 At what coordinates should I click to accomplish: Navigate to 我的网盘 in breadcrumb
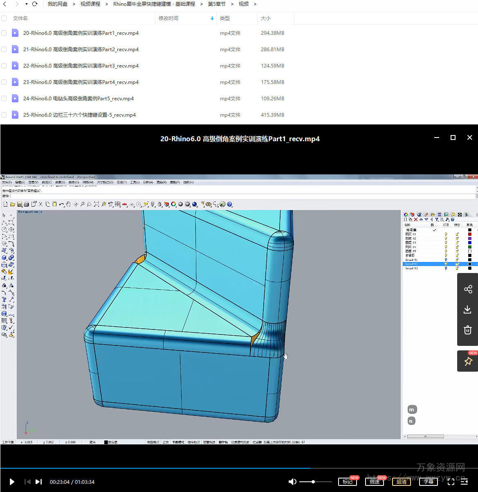point(57,4)
